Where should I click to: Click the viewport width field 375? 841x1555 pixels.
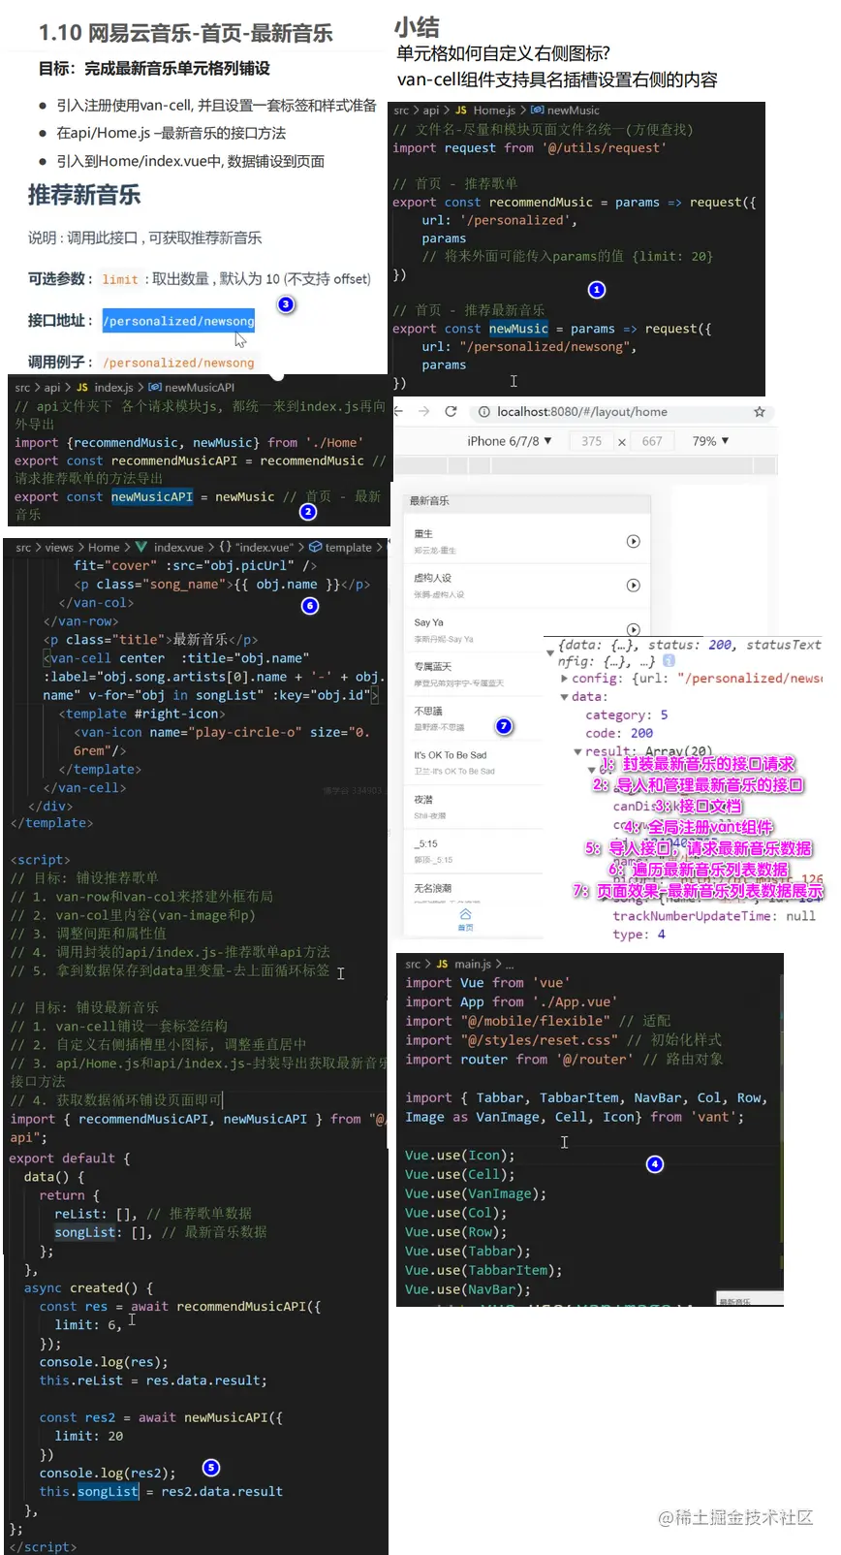592,441
